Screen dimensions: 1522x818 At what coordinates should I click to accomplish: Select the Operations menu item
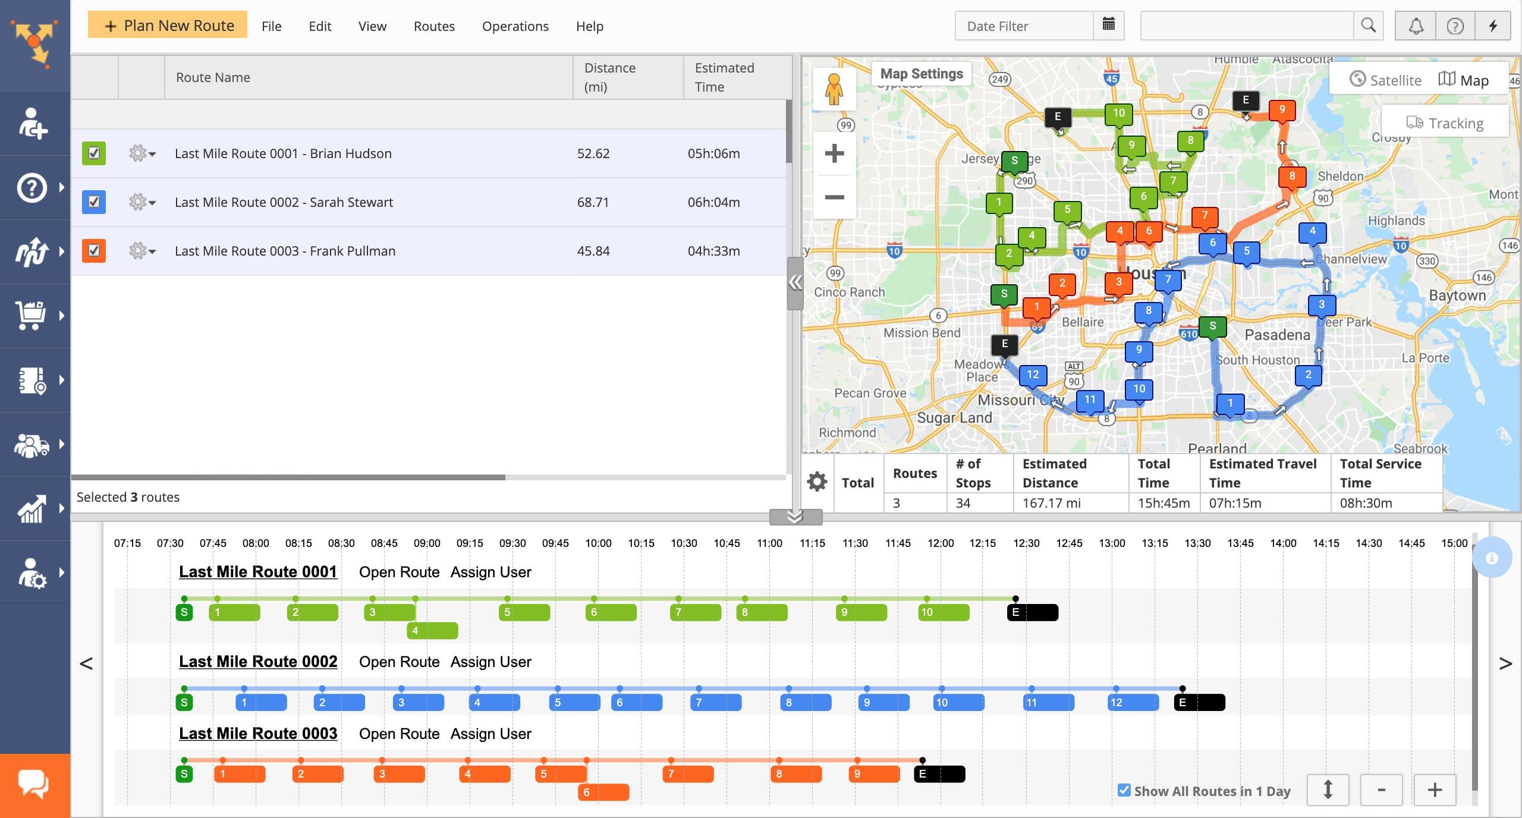pos(515,24)
